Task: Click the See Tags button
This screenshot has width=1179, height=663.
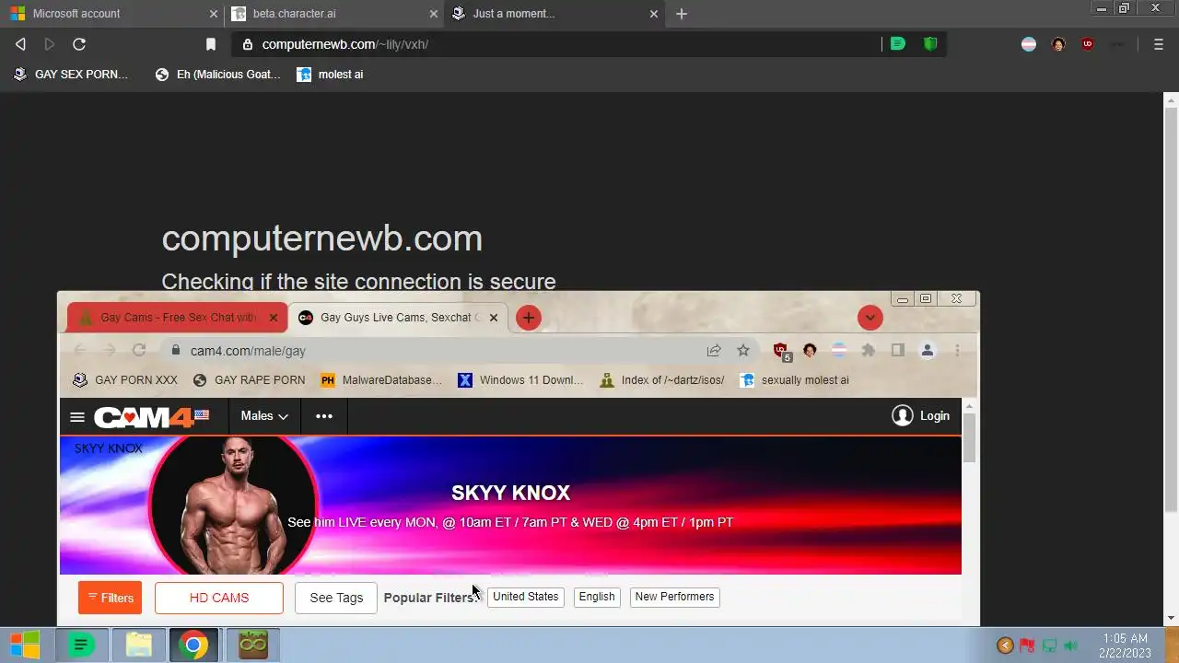Action: [336, 598]
